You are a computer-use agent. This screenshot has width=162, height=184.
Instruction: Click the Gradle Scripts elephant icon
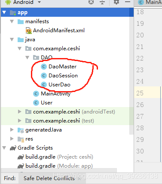pos(13,148)
